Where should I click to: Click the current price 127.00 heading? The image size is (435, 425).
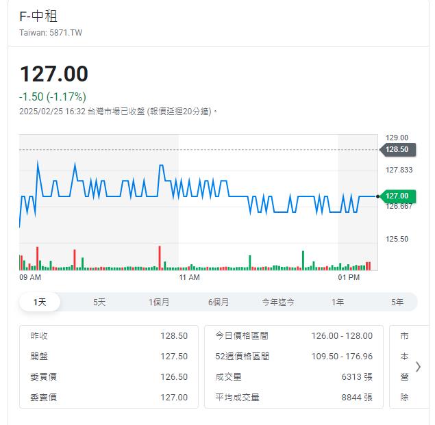point(54,74)
